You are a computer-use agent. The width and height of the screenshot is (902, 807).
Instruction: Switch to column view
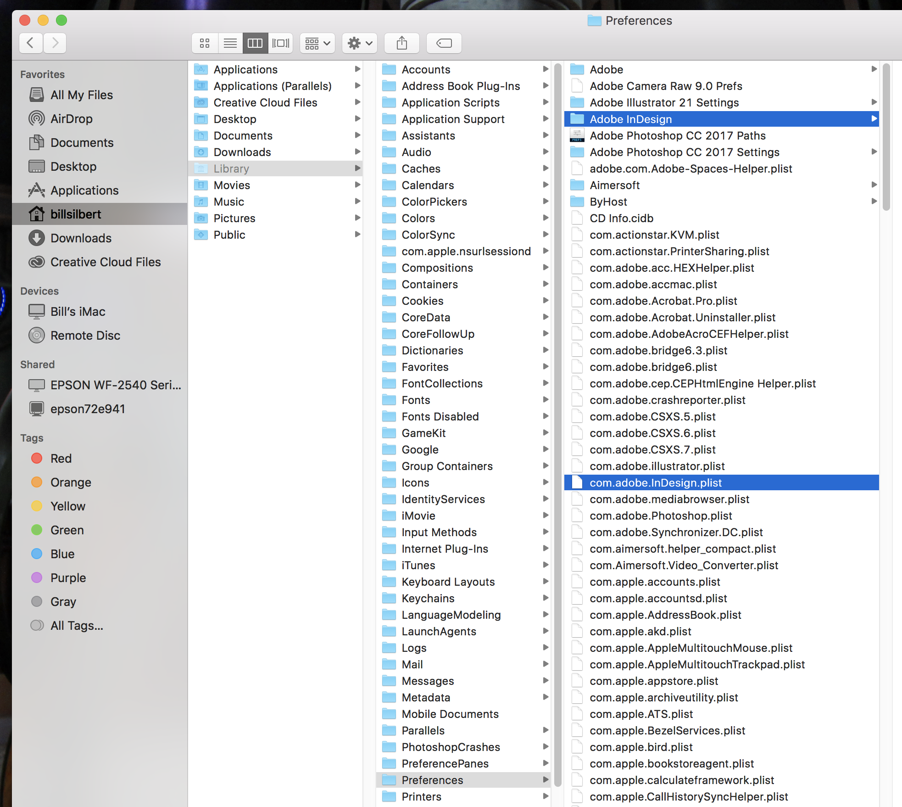(x=255, y=43)
